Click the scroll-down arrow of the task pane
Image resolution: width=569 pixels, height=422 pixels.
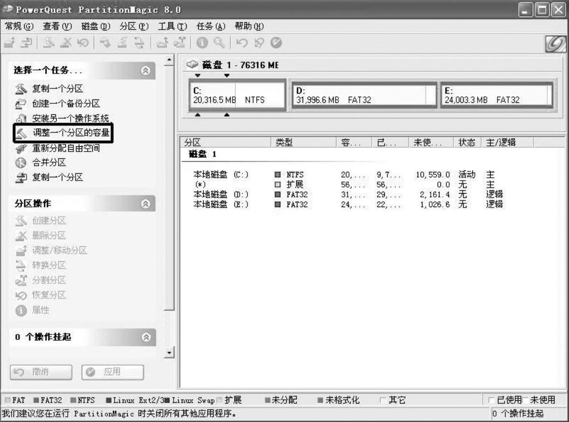pyautogui.click(x=169, y=352)
